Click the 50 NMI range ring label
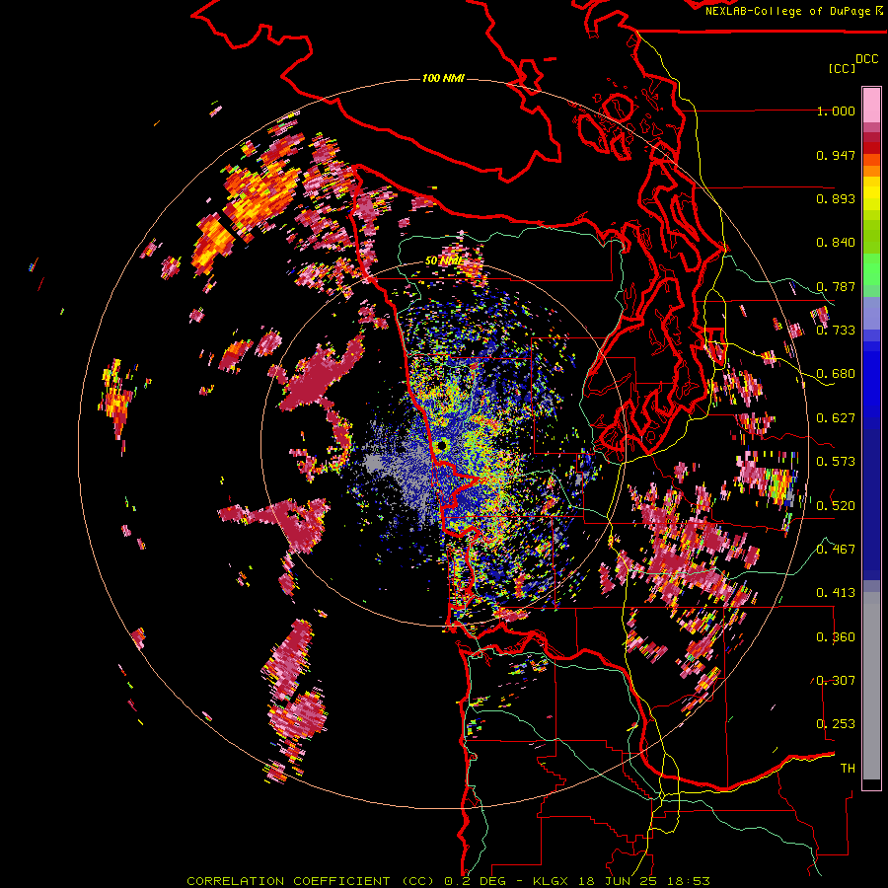Image resolution: width=888 pixels, height=888 pixels. pyautogui.click(x=443, y=261)
